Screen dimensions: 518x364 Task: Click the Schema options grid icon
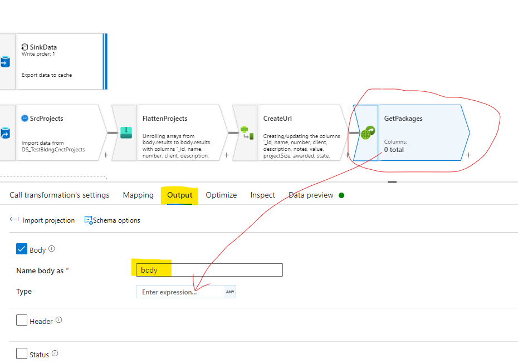tap(89, 220)
